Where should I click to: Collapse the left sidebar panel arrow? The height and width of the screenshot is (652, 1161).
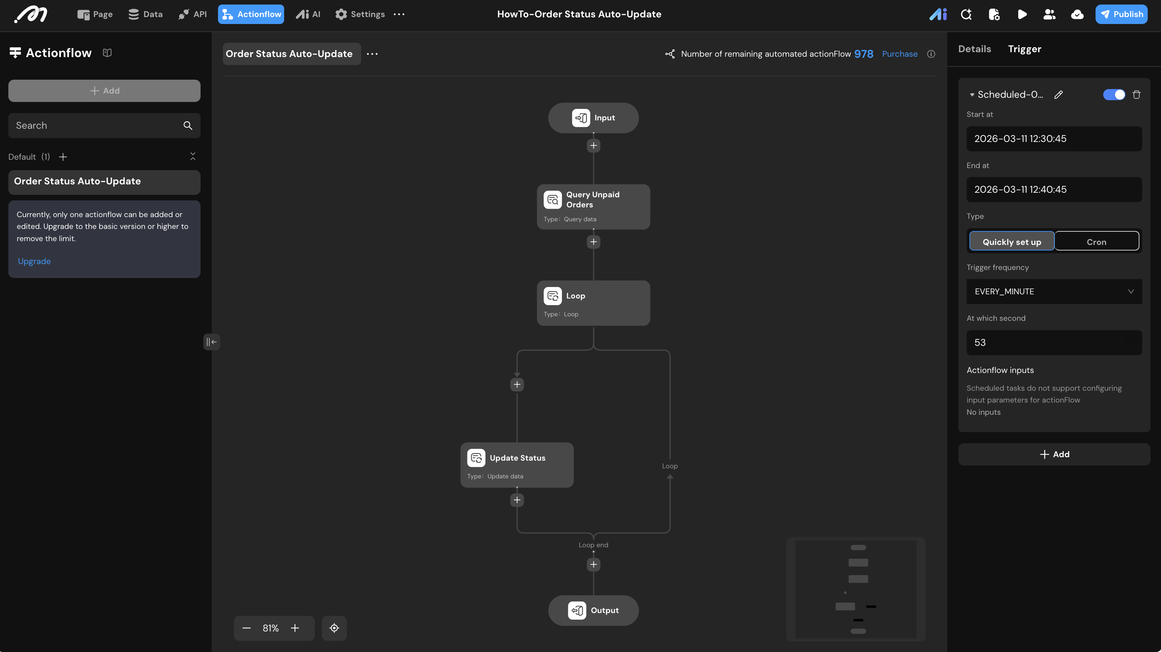(211, 342)
